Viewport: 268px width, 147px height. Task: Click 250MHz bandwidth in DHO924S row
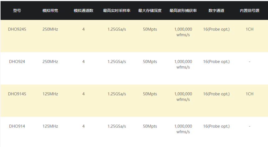pos(50,29)
